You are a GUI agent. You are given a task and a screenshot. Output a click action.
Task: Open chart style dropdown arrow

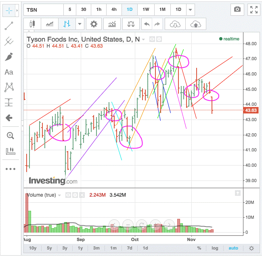tap(80, 24)
